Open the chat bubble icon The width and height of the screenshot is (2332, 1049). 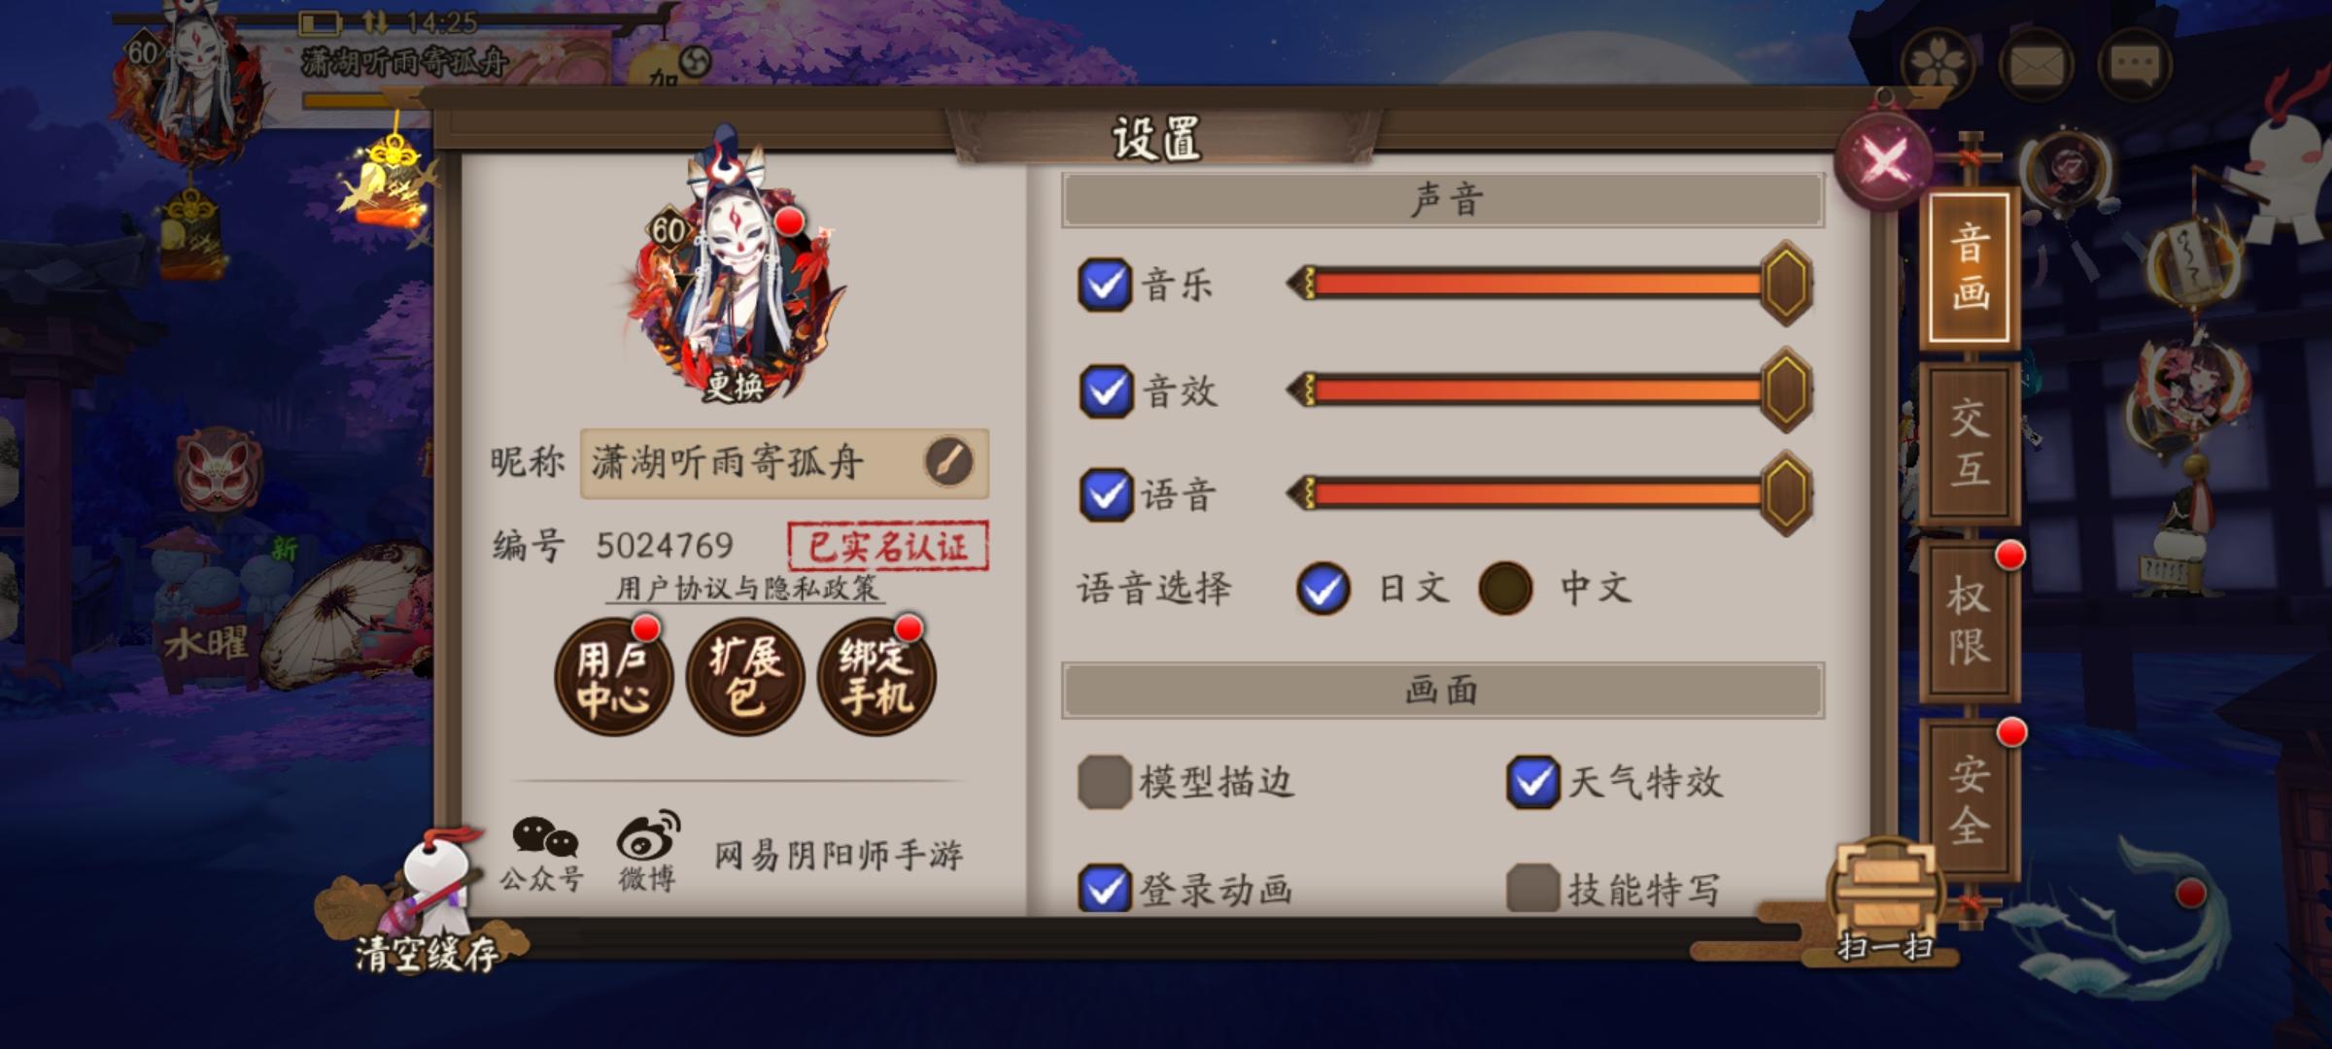[2135, 64]
